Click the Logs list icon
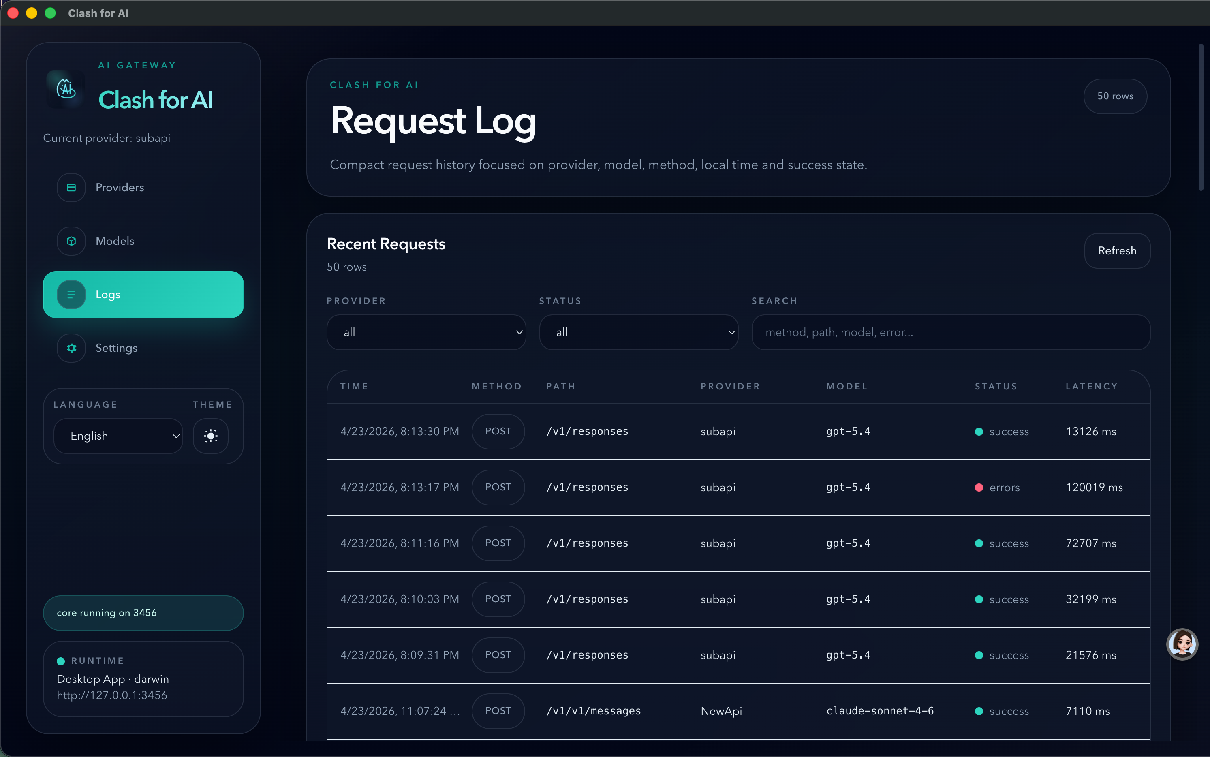1210x757 pixels. [71, 294]
